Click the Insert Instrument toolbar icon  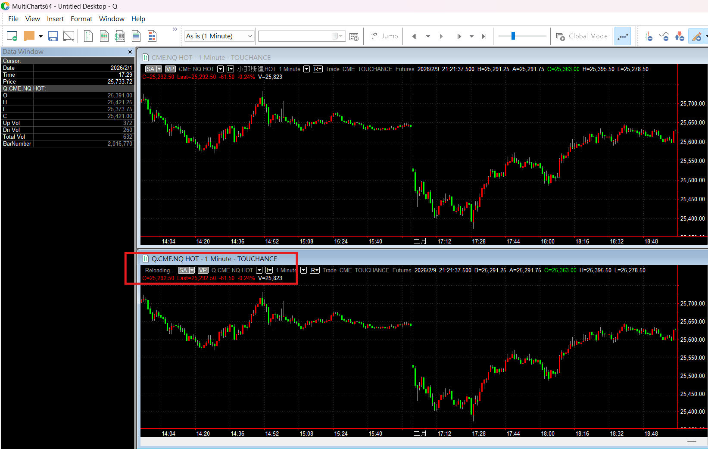click(x=649, y=37)
